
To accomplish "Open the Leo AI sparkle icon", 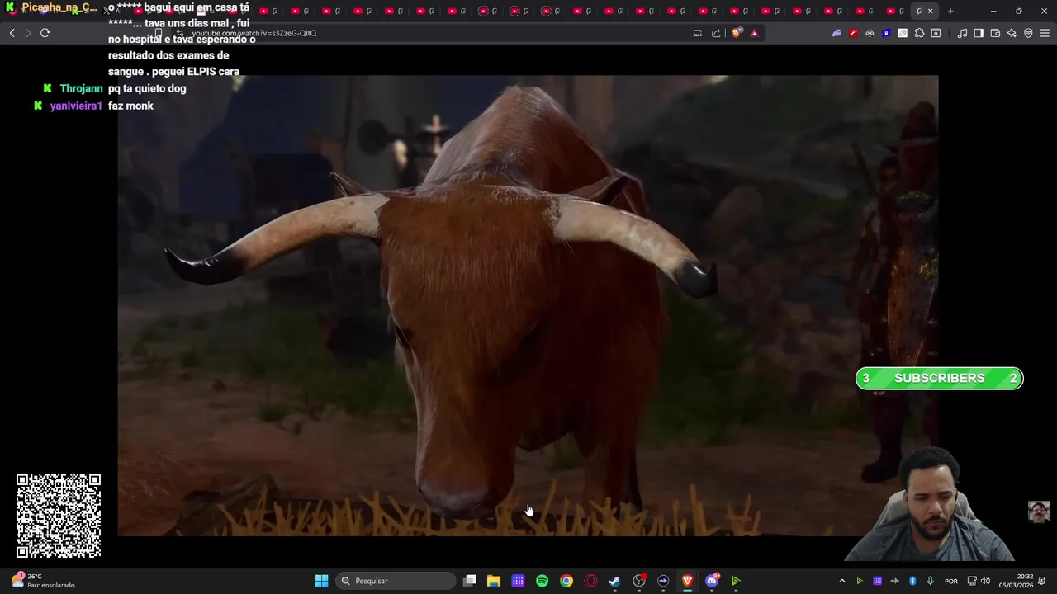I will point(1012,33).
